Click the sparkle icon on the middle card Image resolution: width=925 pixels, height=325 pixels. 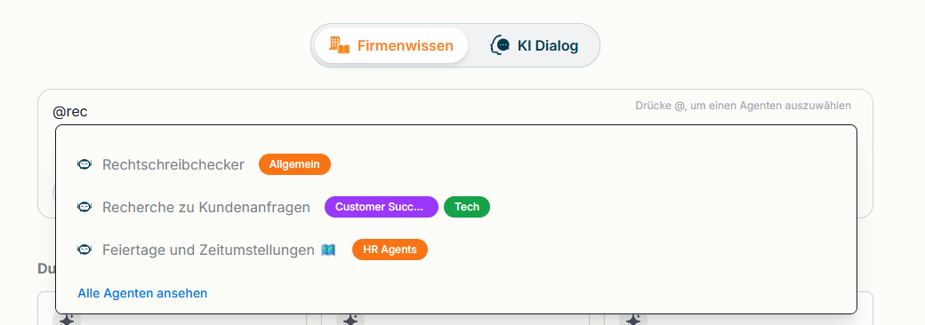[x=350, y=319]
